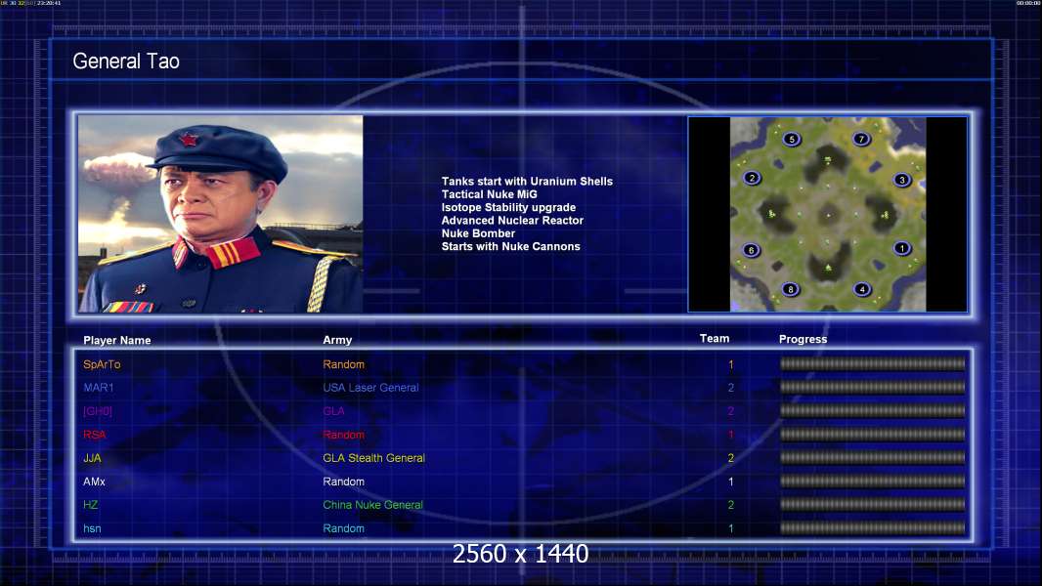Click SpArTo's loading progress bar

point(873,363)
